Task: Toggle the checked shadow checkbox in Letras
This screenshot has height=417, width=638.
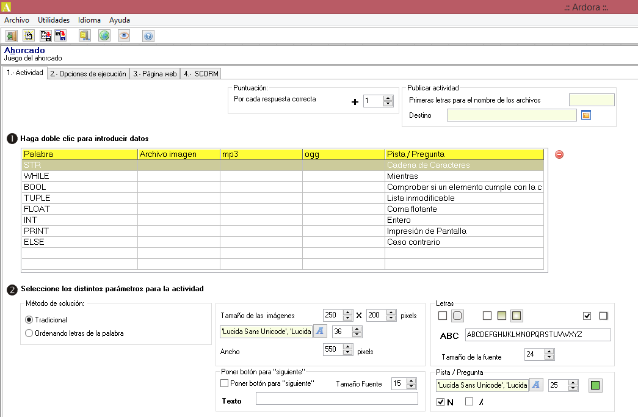Action: [587, 316]
